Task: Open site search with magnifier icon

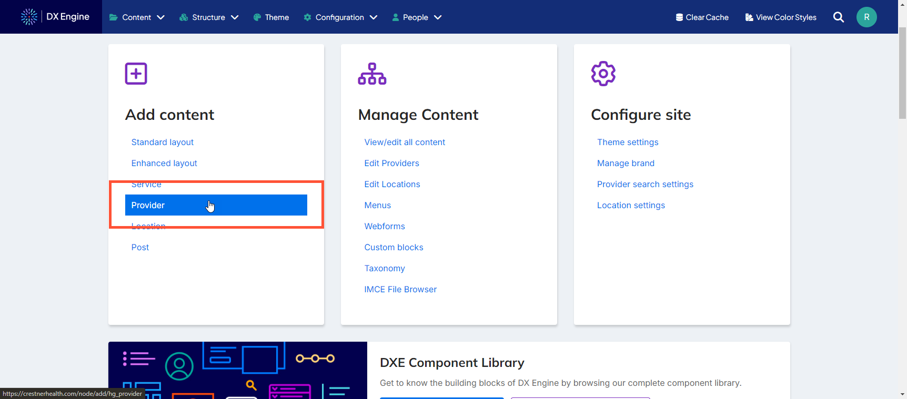Action: click(839, 17)
